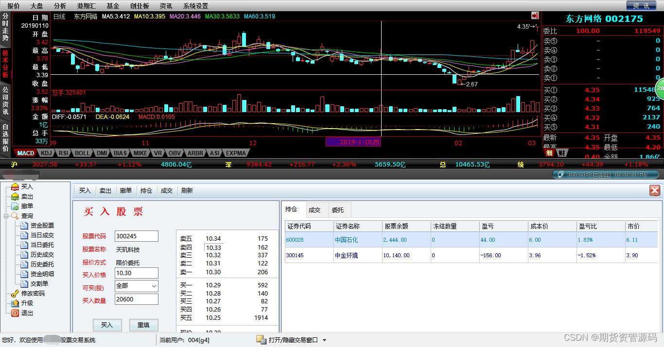Expand the arrow next to 打开/隐藏交易窗口
The height and width of the screenshot is (347, 664).
[x=325, y=340]
